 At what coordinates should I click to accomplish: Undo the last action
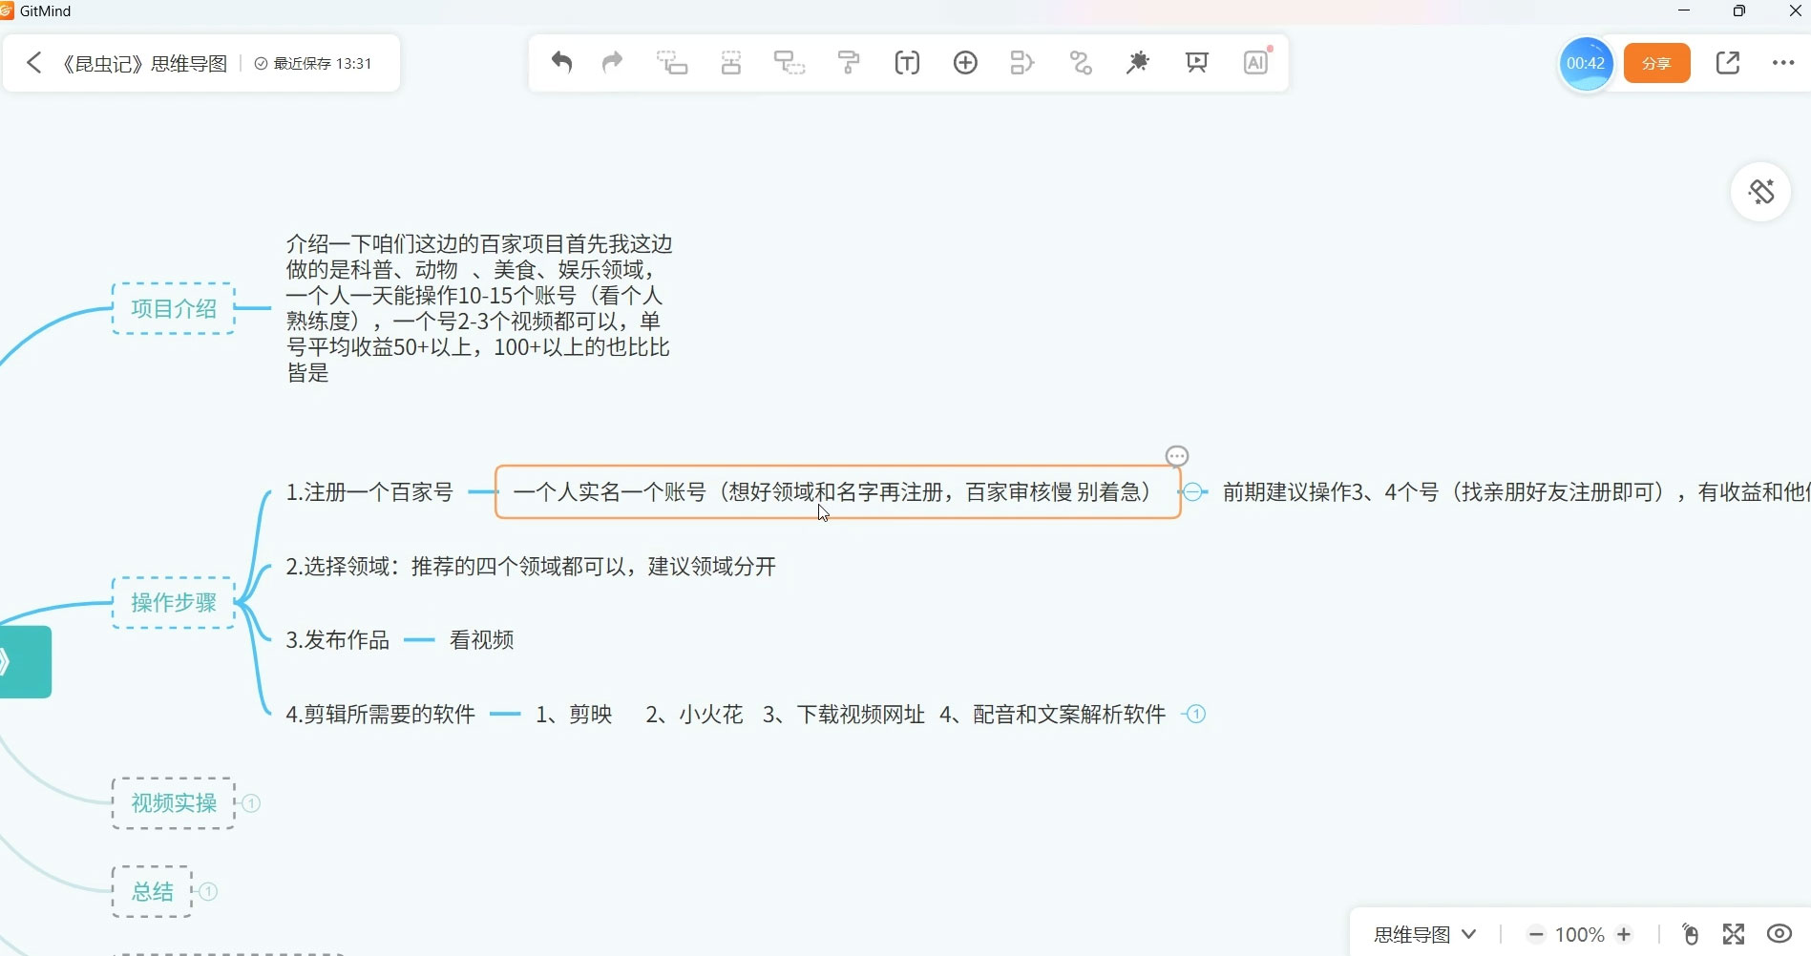(561, 62)
